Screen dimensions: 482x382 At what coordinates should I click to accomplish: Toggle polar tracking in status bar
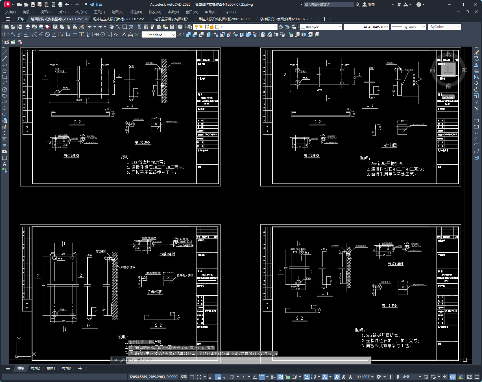(232, 377)
